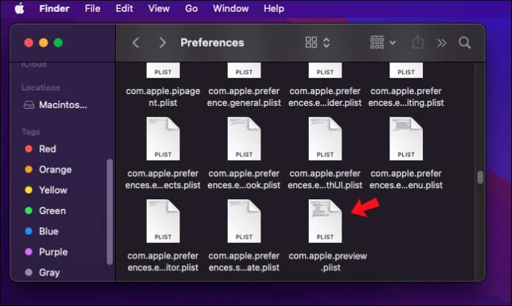Click the Green tag label
The height and width of the screenshot is (306, 512).
(52, 211)
